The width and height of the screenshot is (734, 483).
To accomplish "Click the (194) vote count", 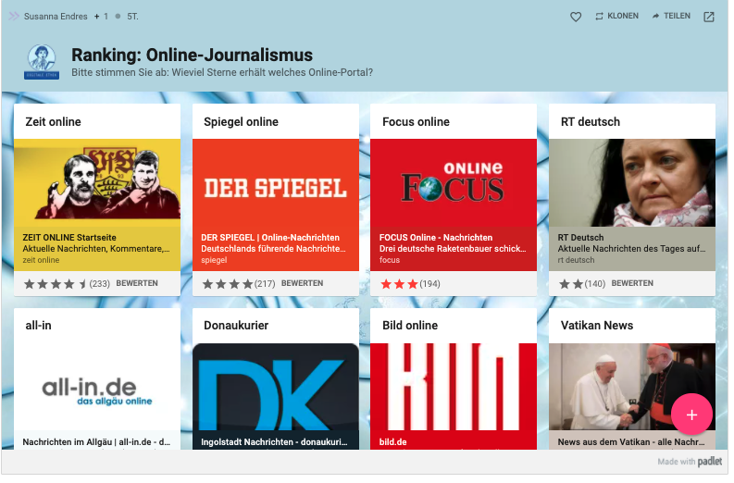I will coord(429,284).
